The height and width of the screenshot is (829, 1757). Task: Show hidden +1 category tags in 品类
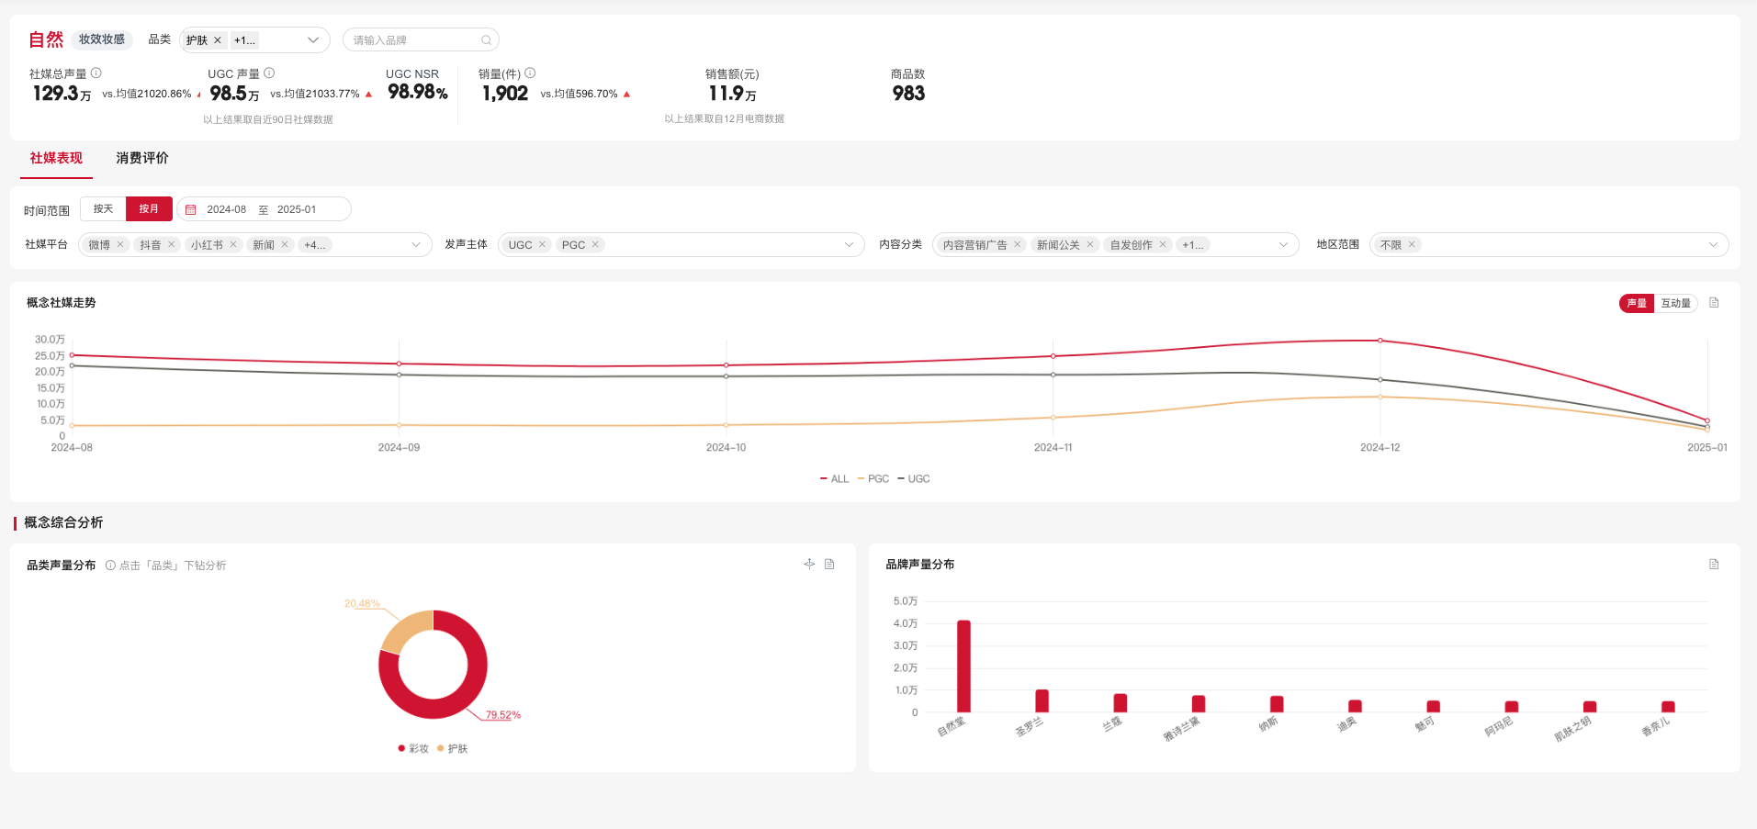point(244,40)
